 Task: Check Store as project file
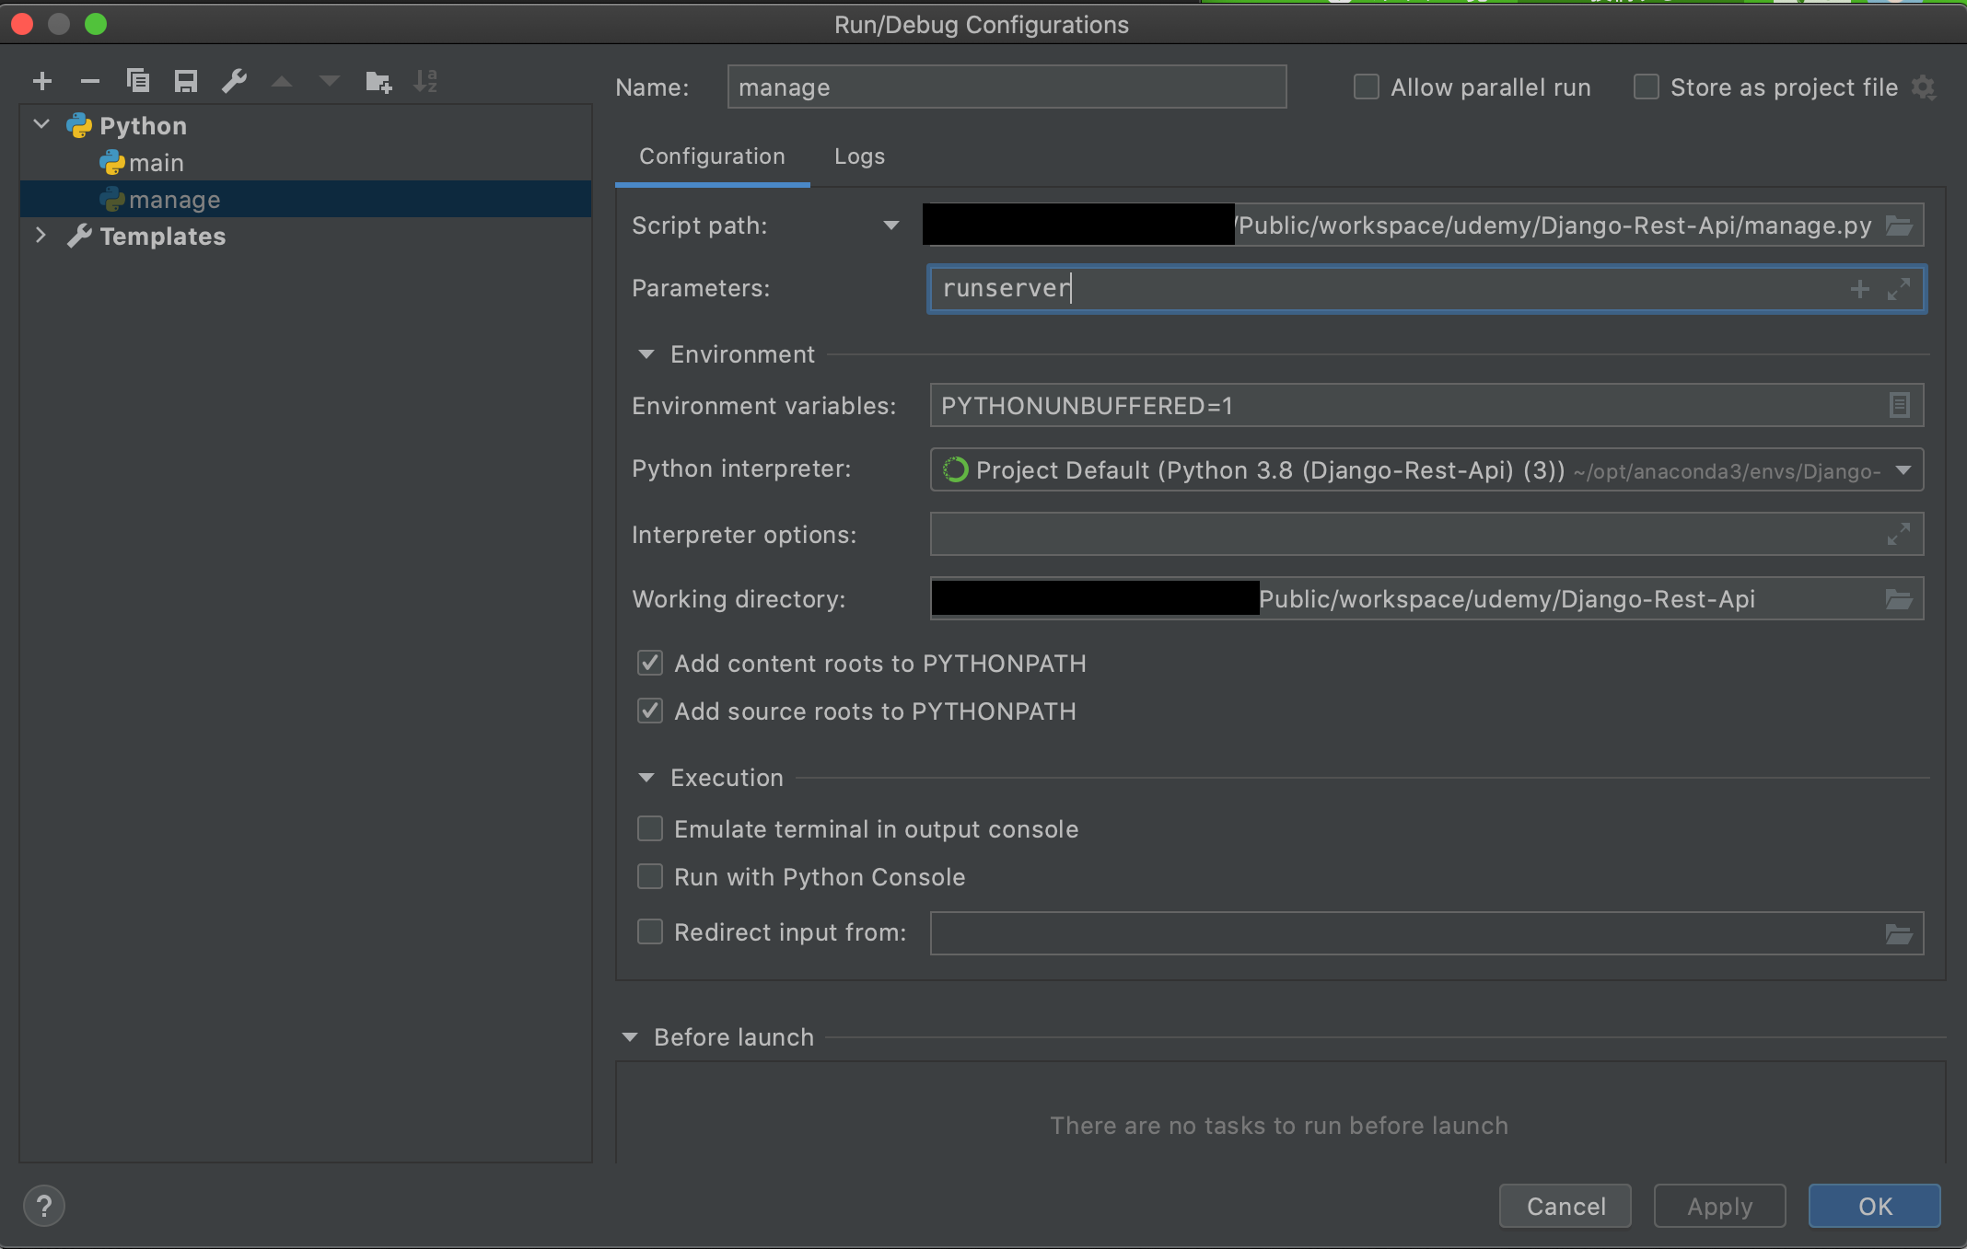pos(1647,87)
